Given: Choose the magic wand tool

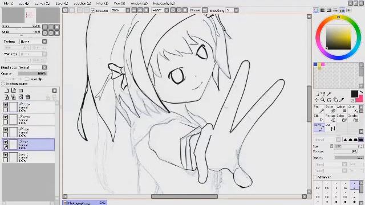Looking at the screenshot, I should pyautogui.click(x=329, y=93).
